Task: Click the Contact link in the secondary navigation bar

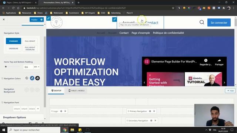Action: (x=124, y=33)
